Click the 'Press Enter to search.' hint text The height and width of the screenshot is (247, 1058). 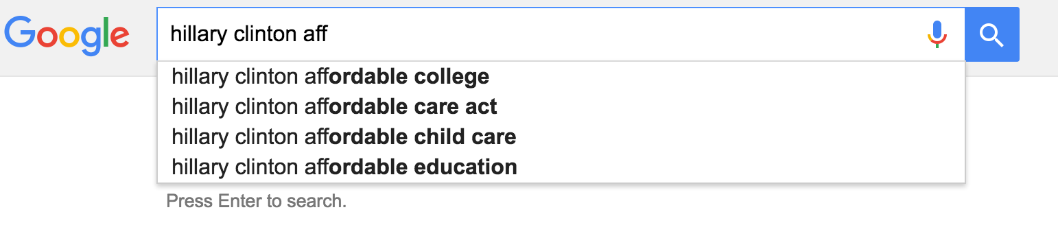pos(257,202)
